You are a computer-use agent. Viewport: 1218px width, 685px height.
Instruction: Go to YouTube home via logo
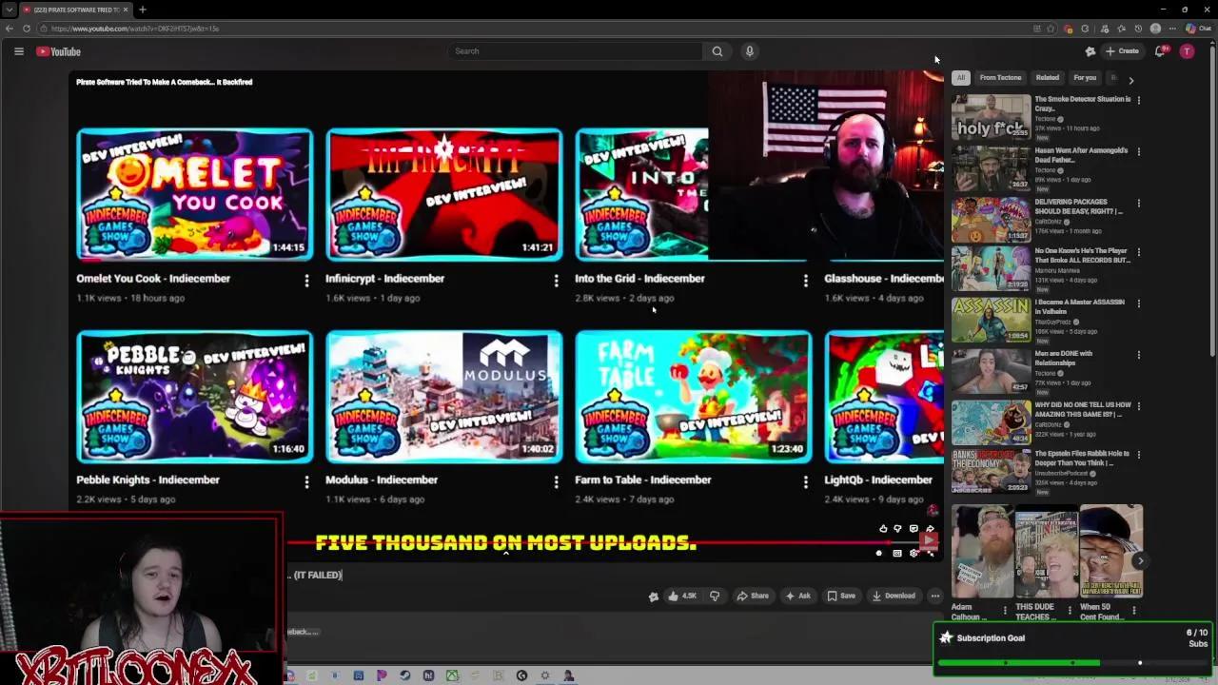click(59, 51)
